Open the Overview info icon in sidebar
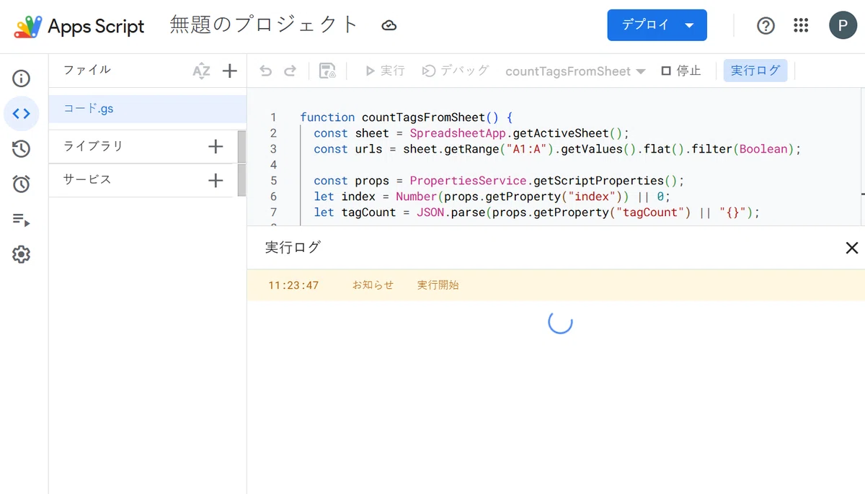The width and height of the screenshot is (865, 494). (22, 78)
